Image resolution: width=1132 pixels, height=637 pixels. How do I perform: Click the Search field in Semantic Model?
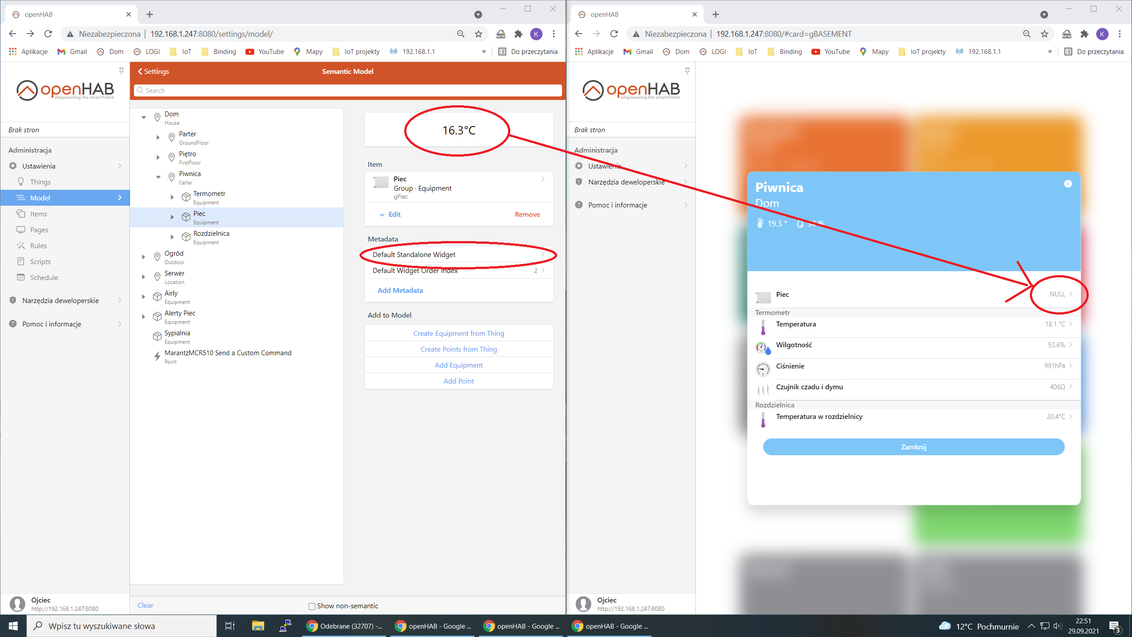point(347,90)
